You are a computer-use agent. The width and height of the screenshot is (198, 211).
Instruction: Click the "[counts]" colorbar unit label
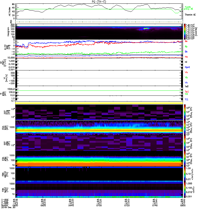point(196,31)
